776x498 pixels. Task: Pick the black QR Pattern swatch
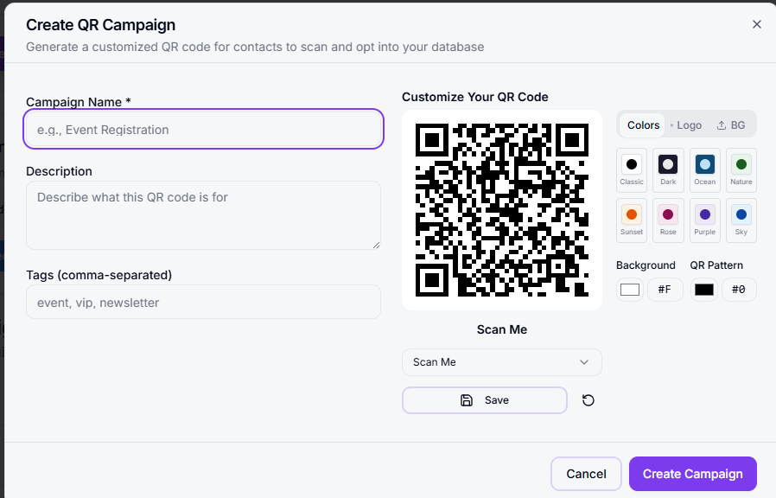click(x=703, y=289)
